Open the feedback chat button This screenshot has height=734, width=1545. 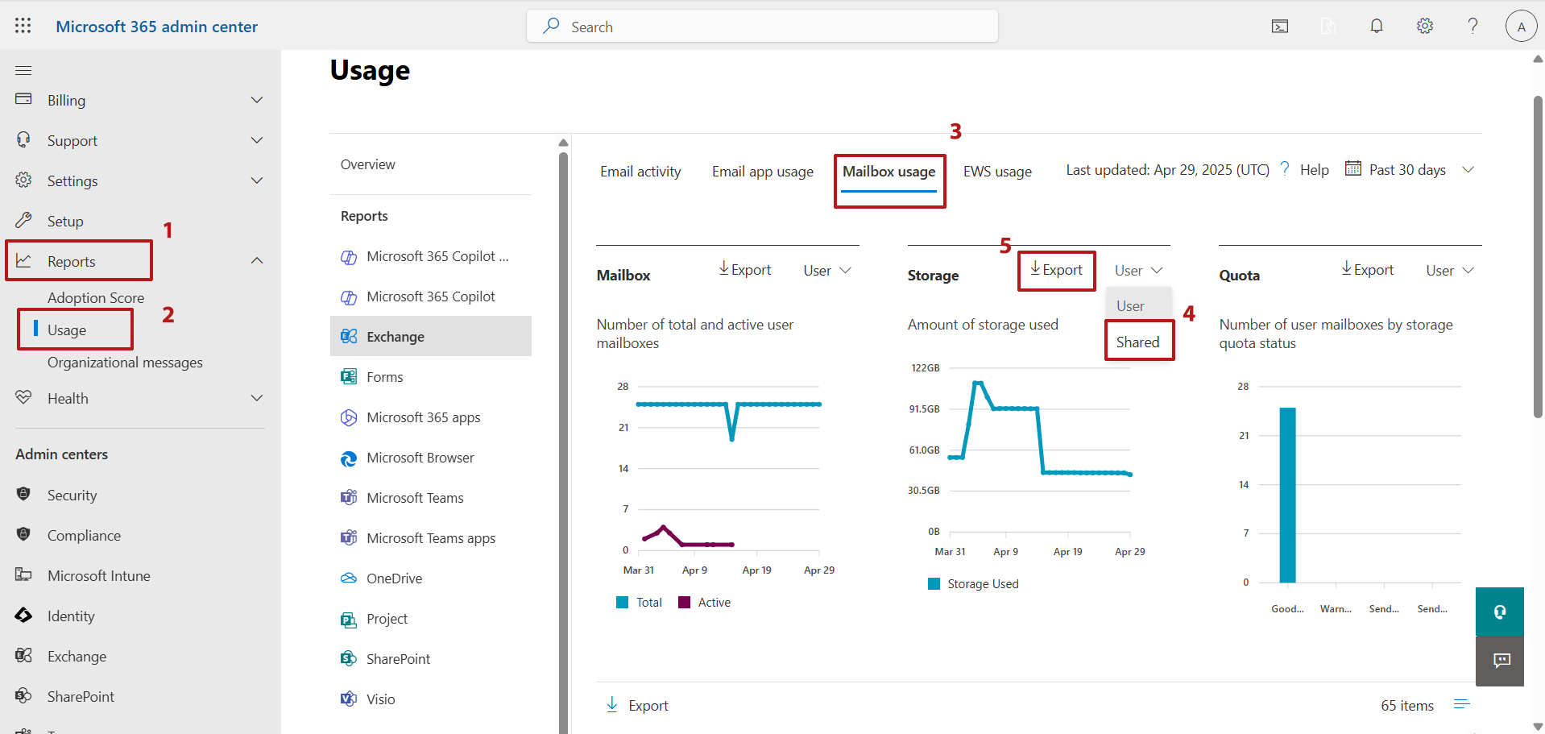pyautogui.click(x=1500, y=661)
